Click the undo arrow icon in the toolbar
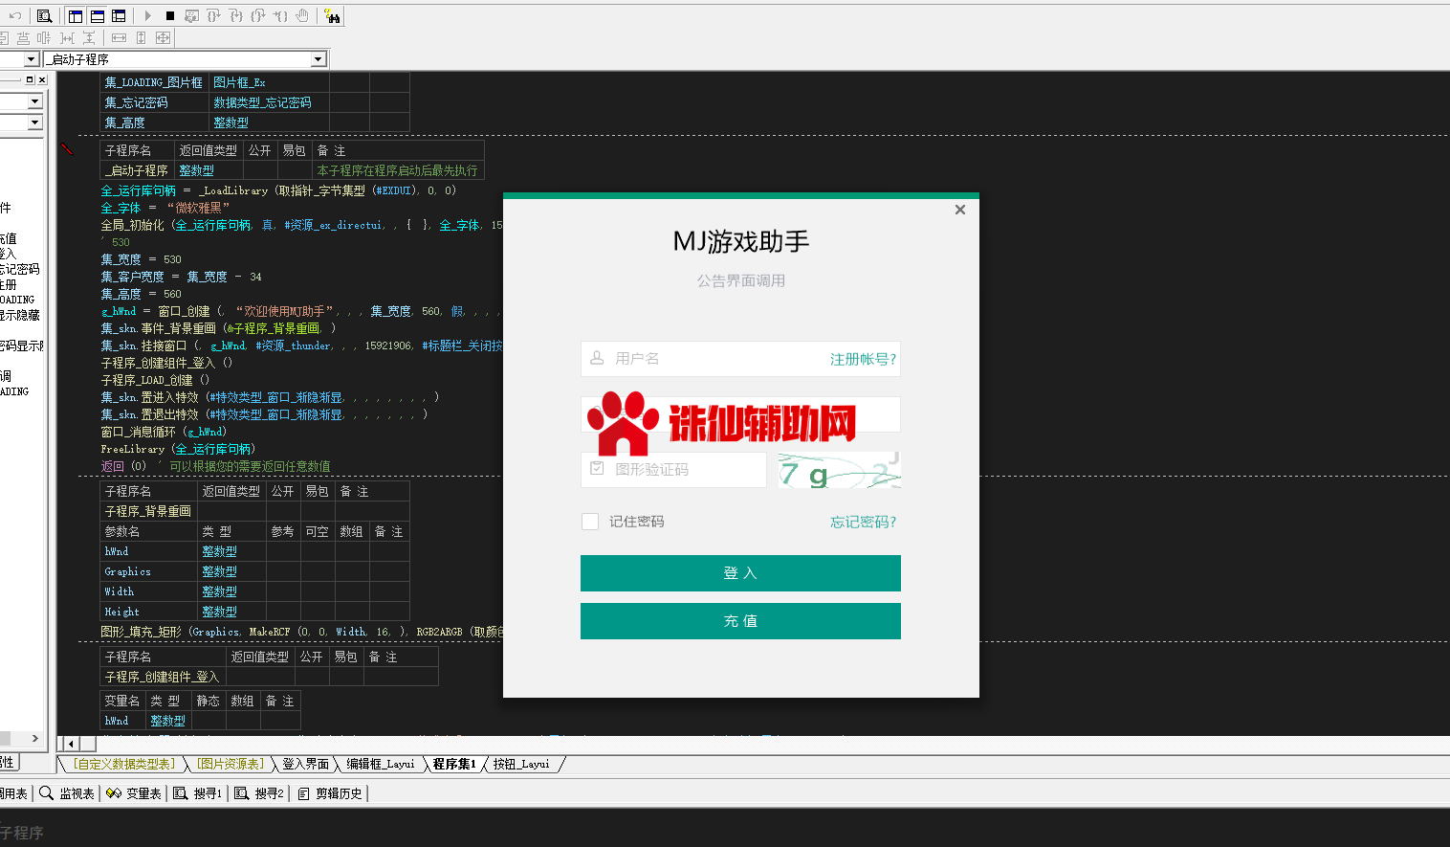1450x847 pixels. coord(15,16)
